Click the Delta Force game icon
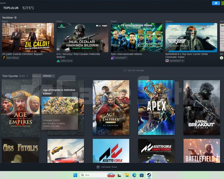 tap(58, 61)
